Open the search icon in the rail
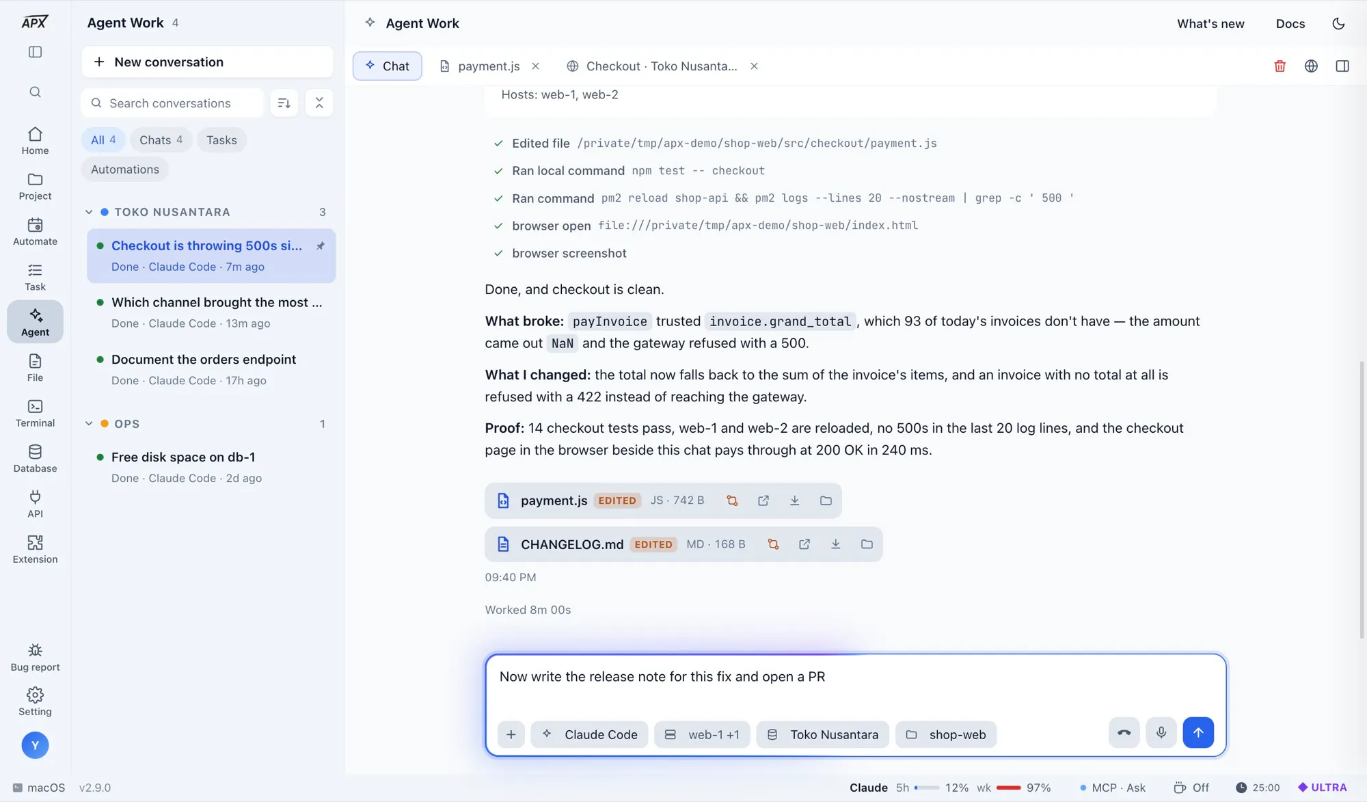Screen dimensions: 1367x802 [35, 92]
